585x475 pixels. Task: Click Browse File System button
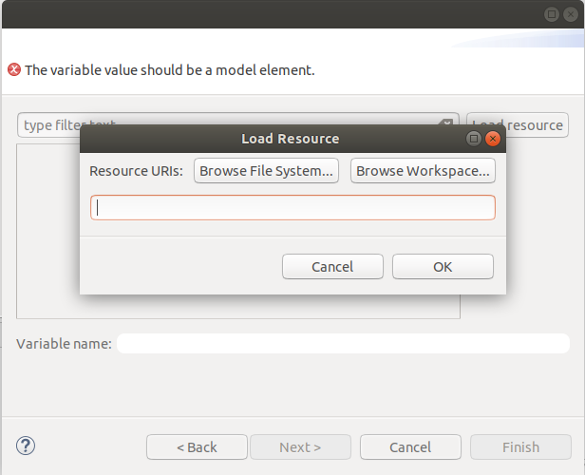[266, 171]
